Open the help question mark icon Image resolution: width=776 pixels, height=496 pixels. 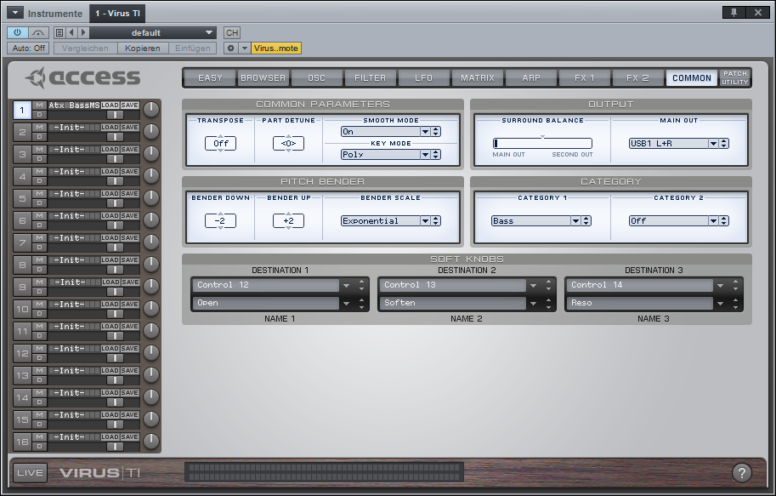pos(741,473)
